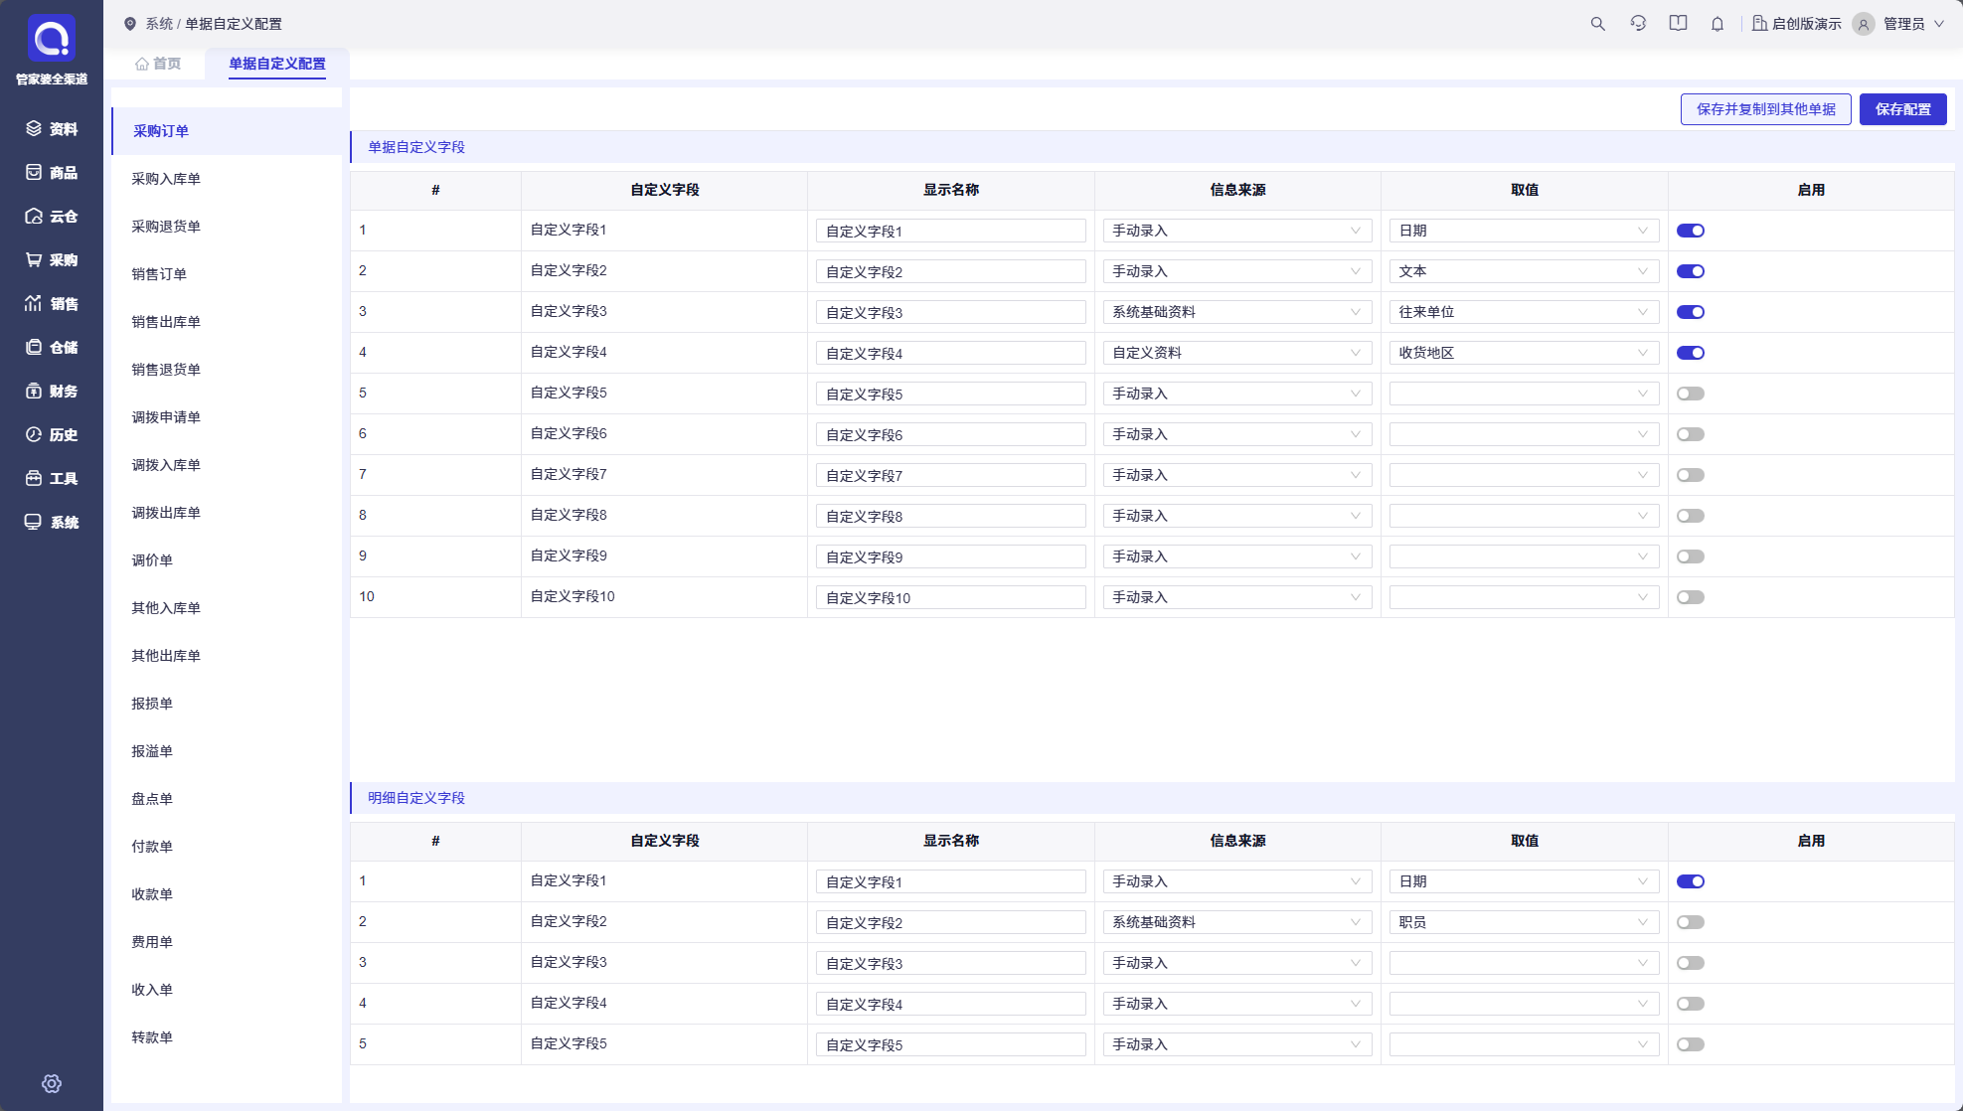Enable detail custom field 2 toggle
Viewport: 1963px width, 1111px height.
tap(1691, 922)
